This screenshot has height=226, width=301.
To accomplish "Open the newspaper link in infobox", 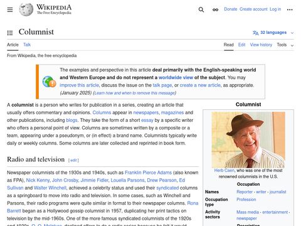I will click(x=246, y=218).
